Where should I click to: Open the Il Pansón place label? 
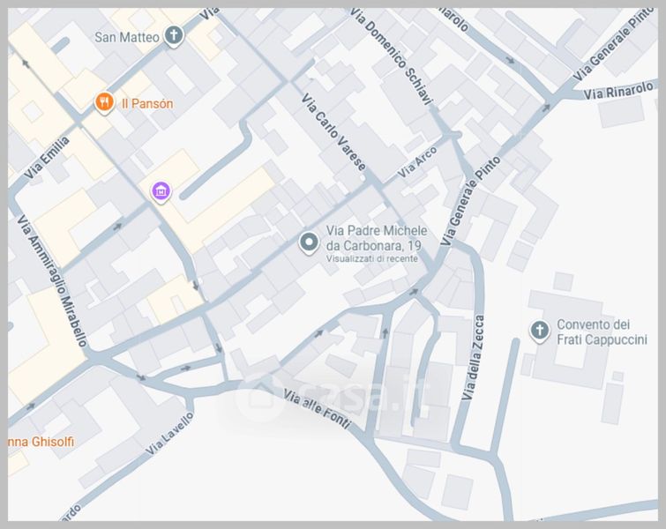point(147,103)
